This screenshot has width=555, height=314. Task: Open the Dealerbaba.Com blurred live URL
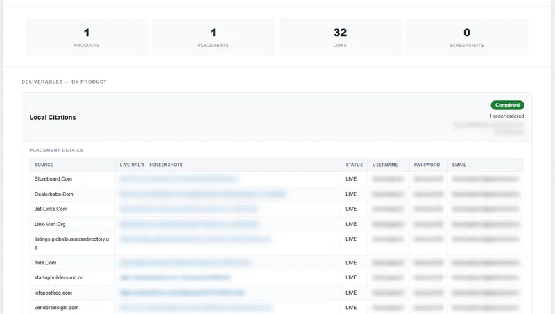click(x=203, y=194)
